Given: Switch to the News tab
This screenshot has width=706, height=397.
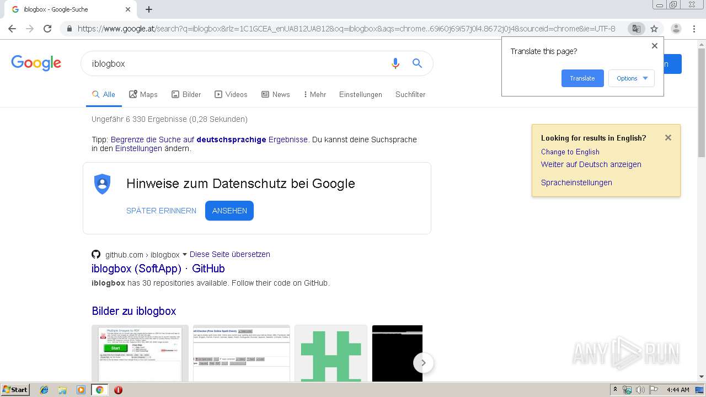Looking at the screenshot, I should pos(276,94).
